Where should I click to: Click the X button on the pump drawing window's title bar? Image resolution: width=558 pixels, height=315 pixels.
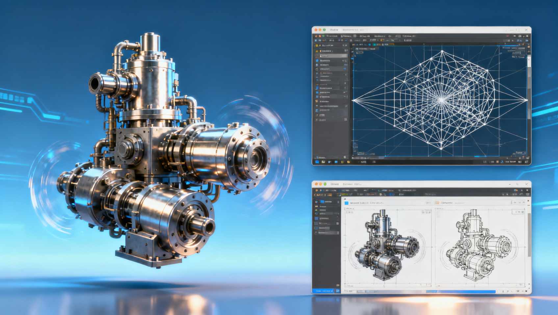click(x=526, y=184)
